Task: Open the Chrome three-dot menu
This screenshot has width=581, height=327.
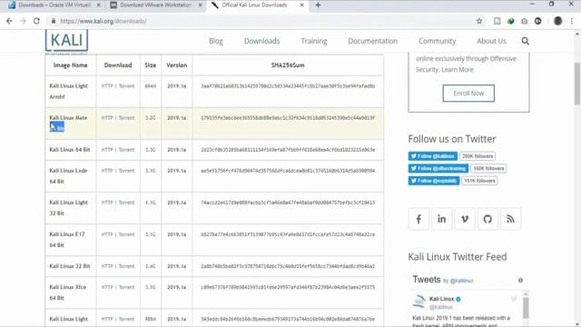Action: [x=572, y=21]
